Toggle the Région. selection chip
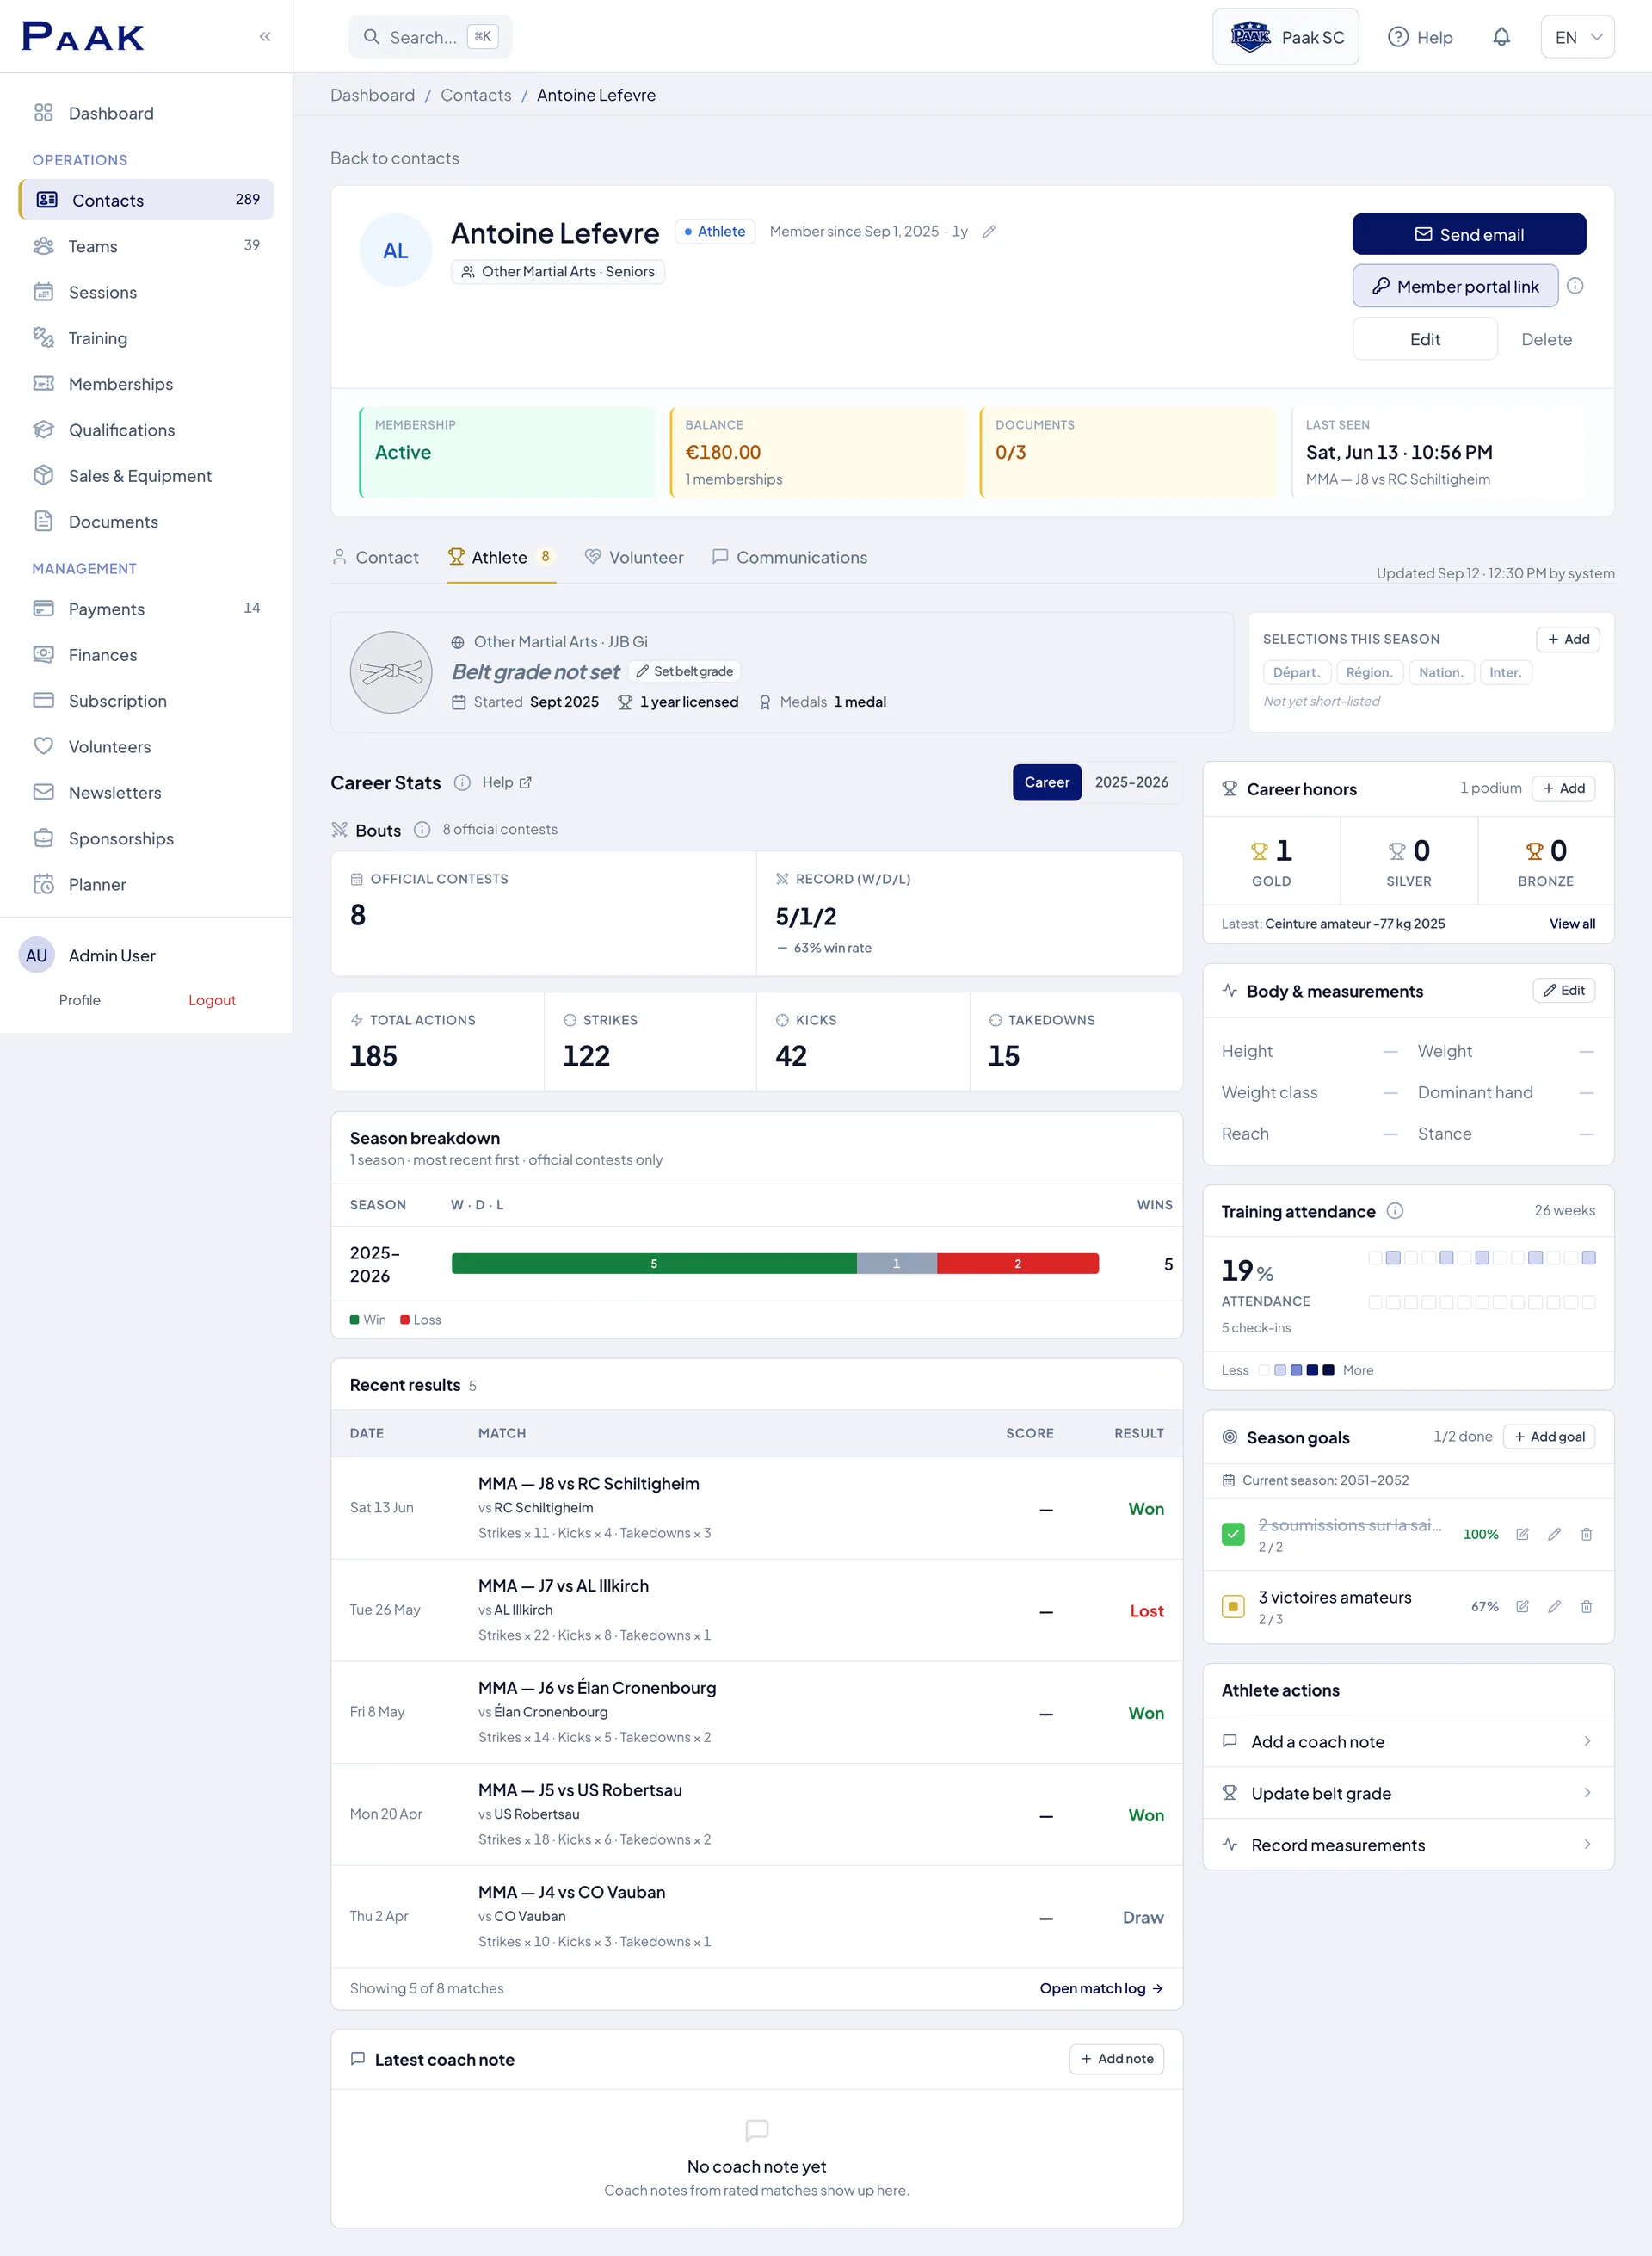Image resolution: width=1652 pixels, height=2256 pixels. tap(1369, 672)
